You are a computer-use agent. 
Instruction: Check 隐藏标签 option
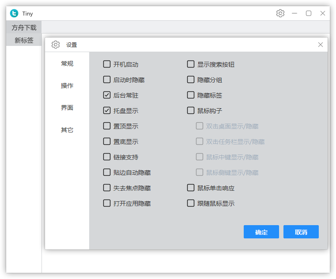tap(191, 95)
